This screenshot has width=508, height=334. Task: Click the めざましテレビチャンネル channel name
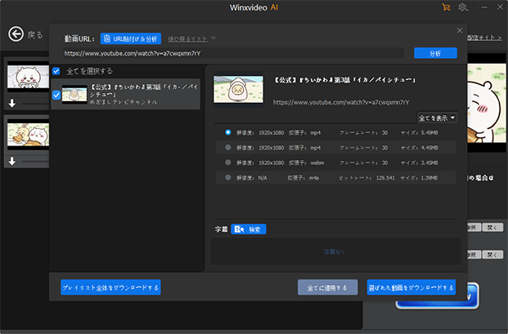(124, 102)
